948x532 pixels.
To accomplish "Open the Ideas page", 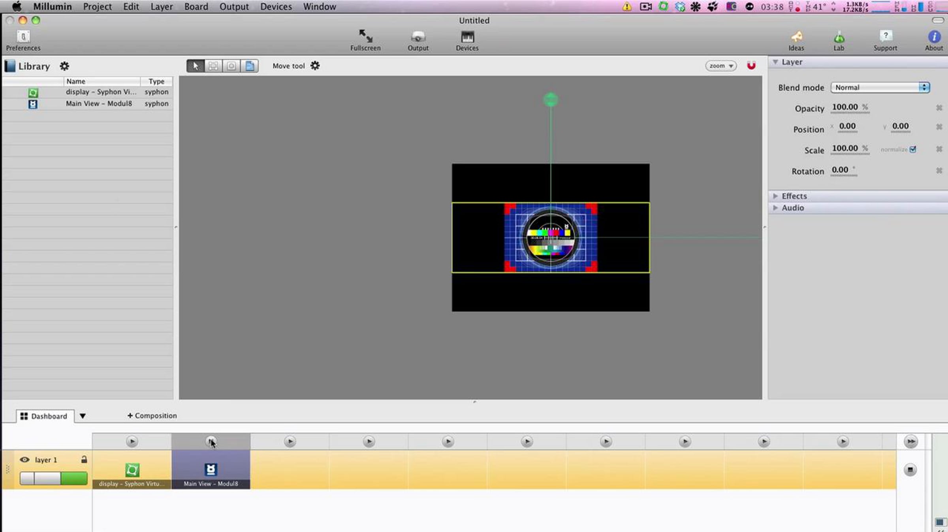I will click(796, 40).
